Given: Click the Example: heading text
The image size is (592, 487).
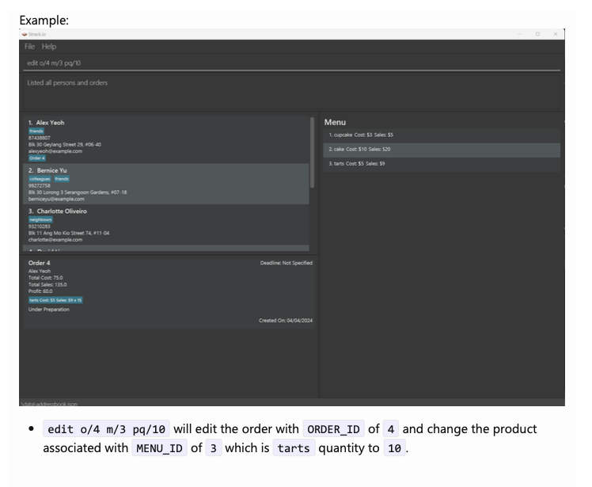Looking at the screenshot, I should pyautogui.click(x=44, y=20).
